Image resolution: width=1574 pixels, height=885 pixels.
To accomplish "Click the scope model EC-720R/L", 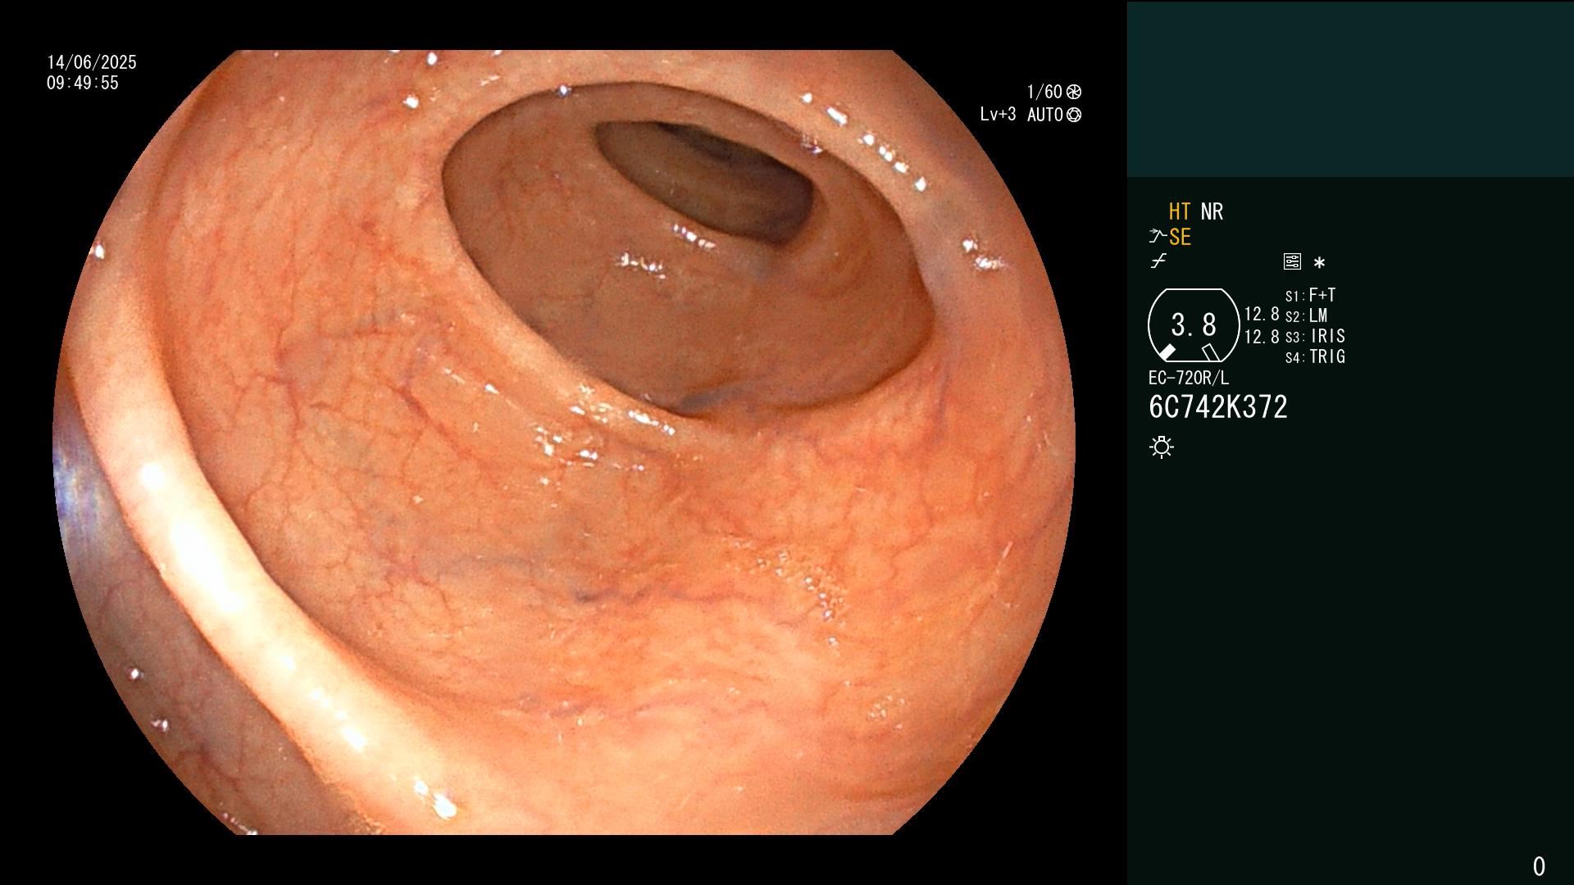I will 1189,378.
